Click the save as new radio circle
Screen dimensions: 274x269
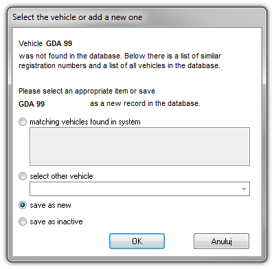pyautogui.click(x=23, y=205)
